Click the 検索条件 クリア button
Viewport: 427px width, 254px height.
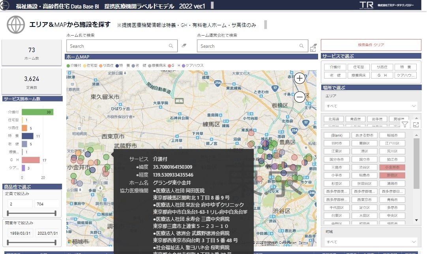tap(371, 45)
